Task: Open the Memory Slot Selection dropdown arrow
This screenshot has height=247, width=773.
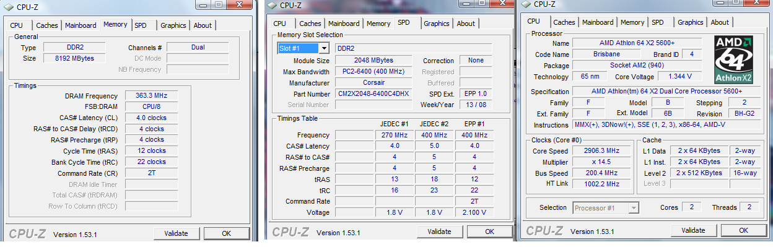Action: click(323, 48)
